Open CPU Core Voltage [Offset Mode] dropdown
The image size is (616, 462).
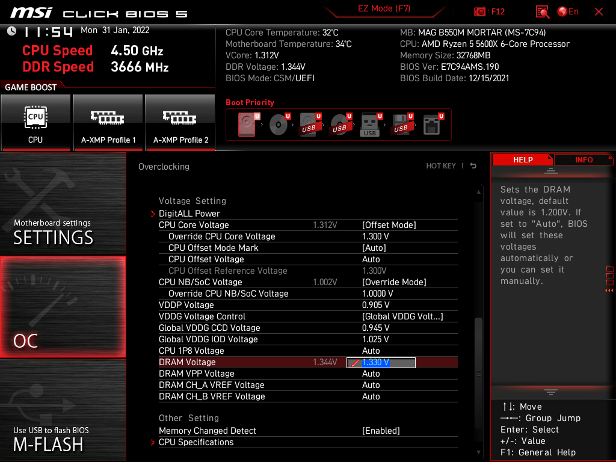389,225
